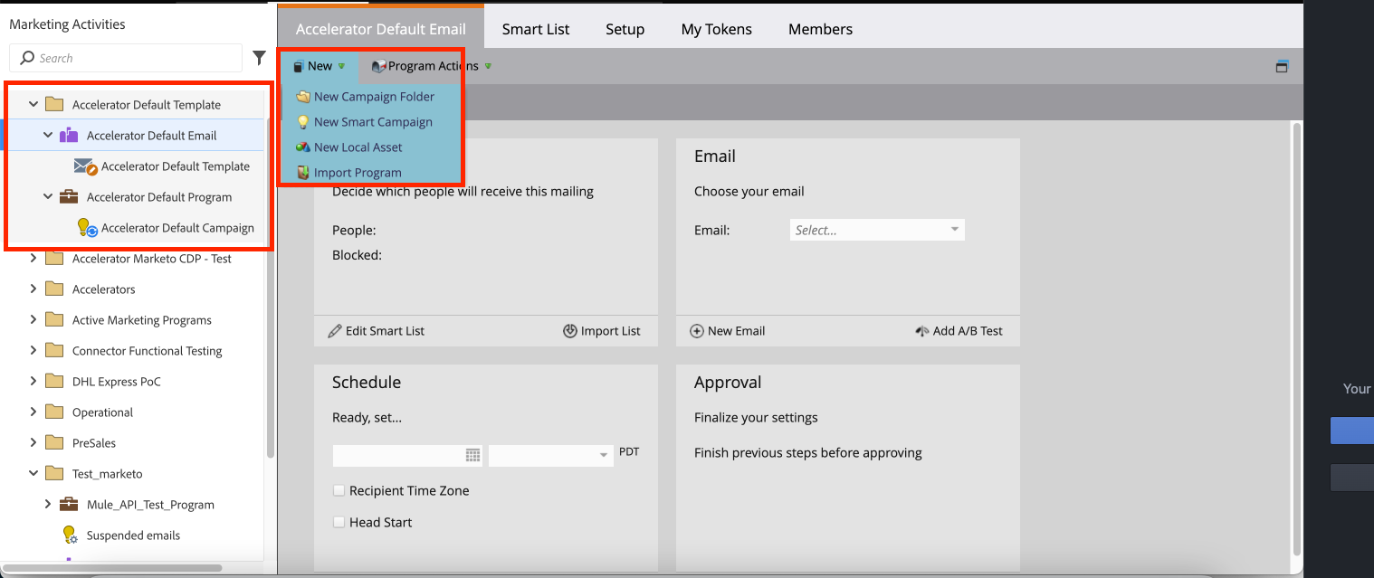This screenshot has height=578, width=1374.
Task: Click the Accelerator Default Template folder icon
Action: pyautogui.click(x=54, y=105)
